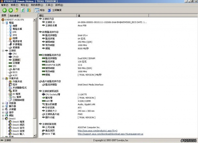Select the DMI tree entry
198x143 pixels.
(x=15, y=32)
